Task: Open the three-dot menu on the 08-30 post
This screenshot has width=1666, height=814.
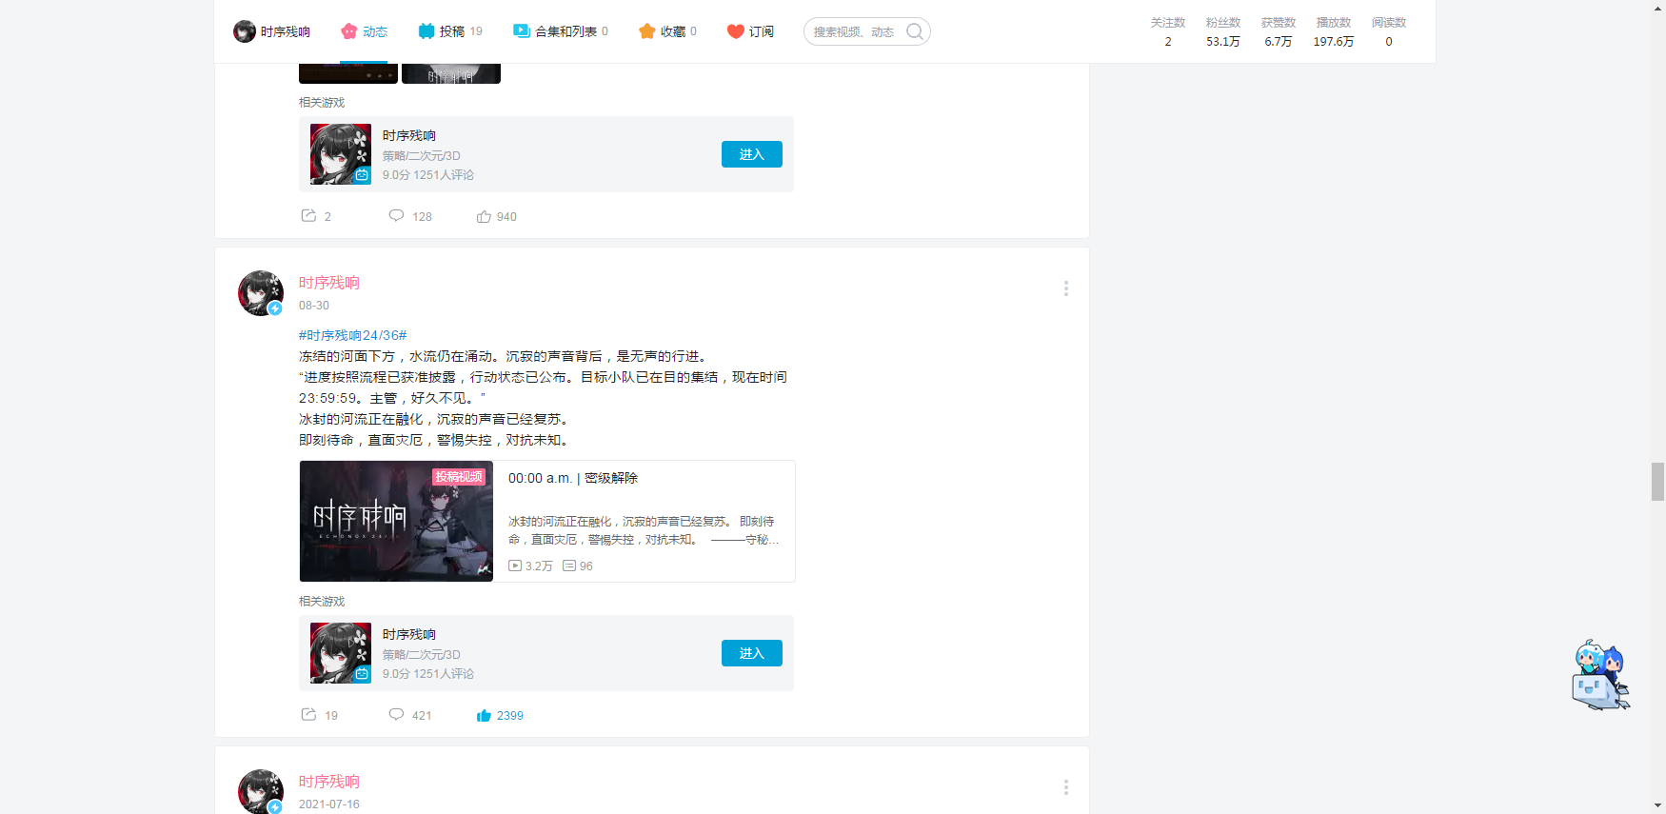Action: tap(1066, 288)
